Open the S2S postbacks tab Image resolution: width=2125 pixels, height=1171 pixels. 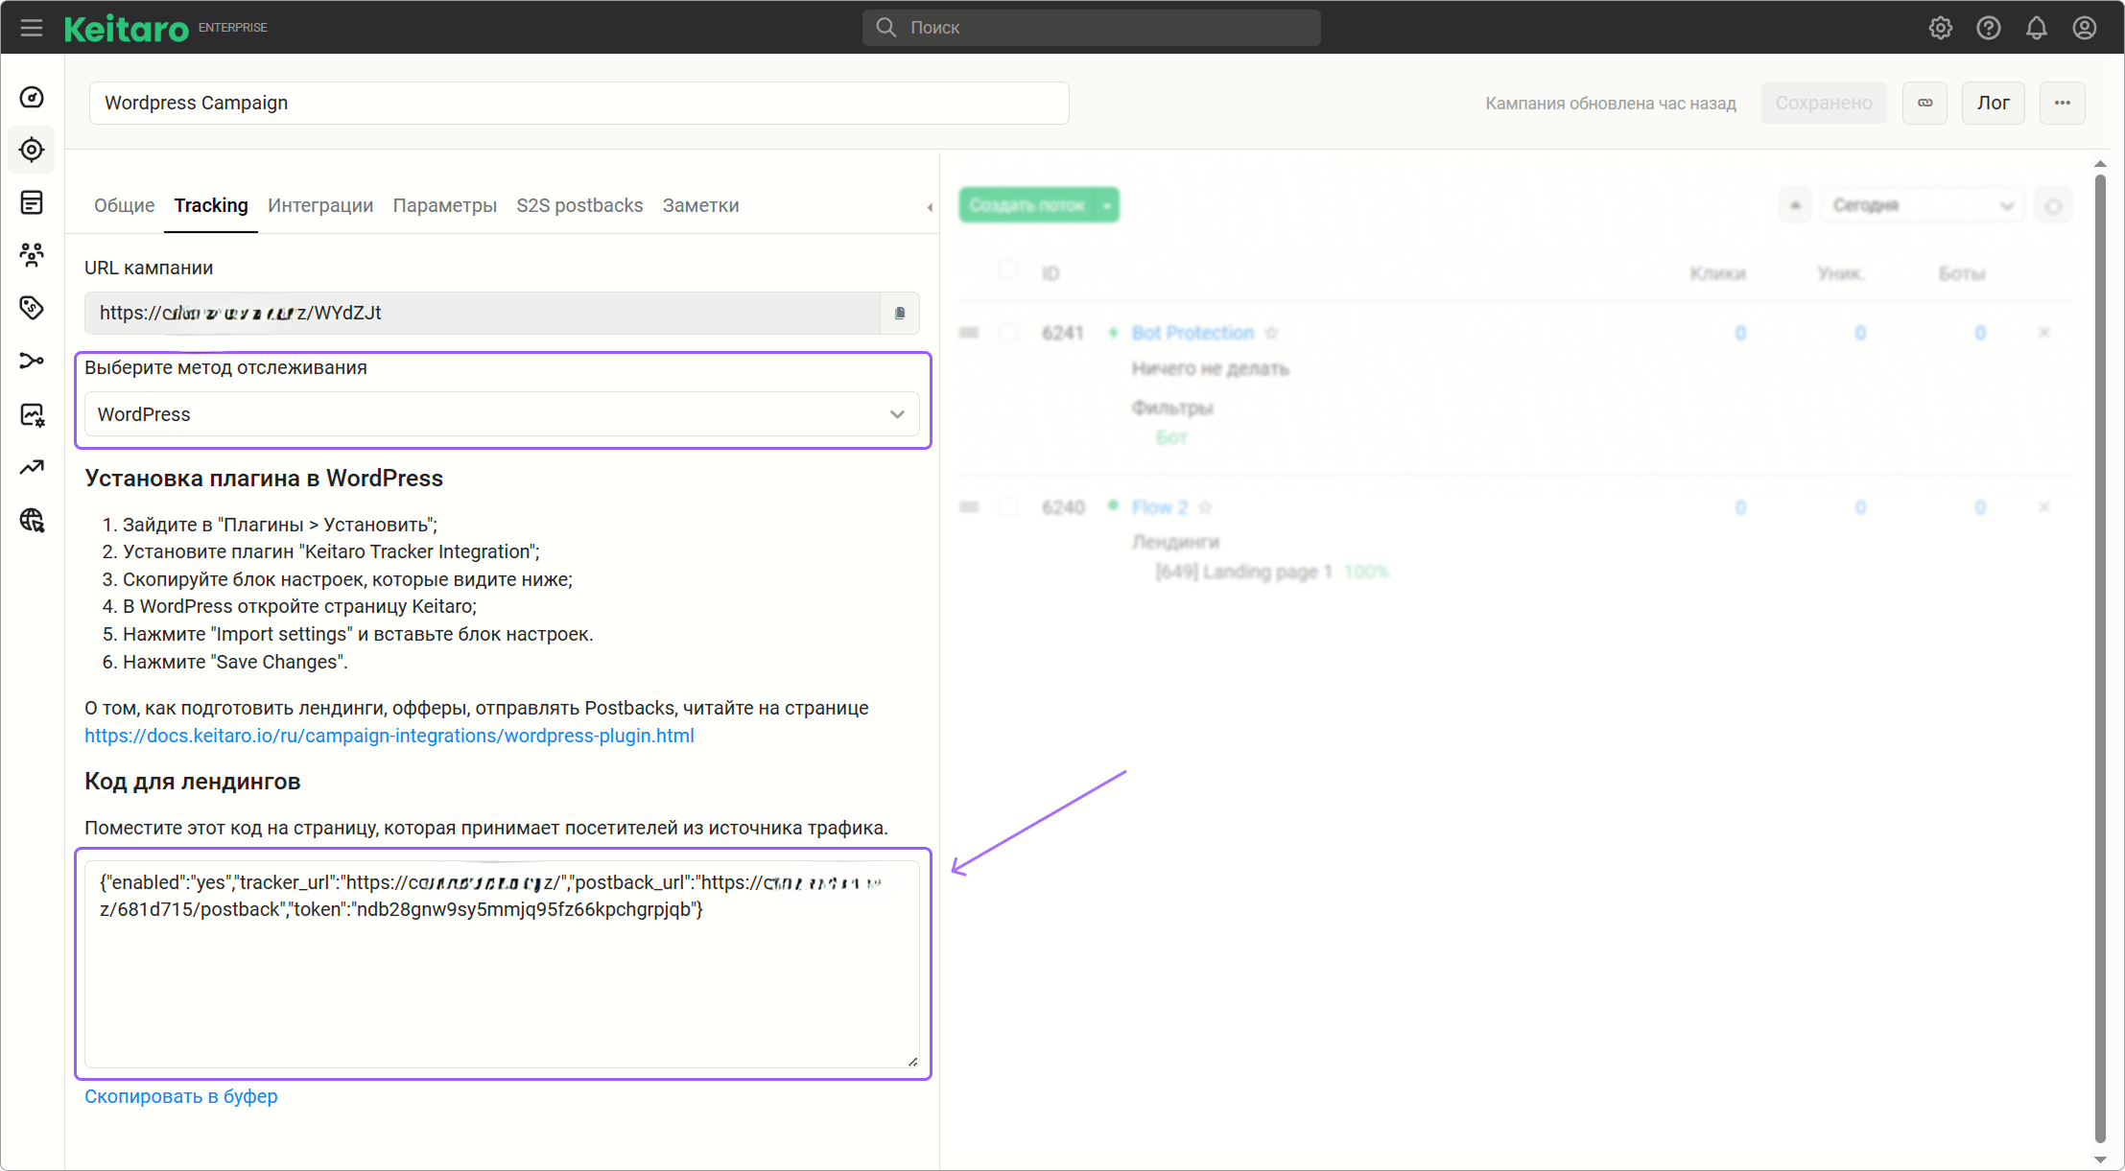point(579,205)
